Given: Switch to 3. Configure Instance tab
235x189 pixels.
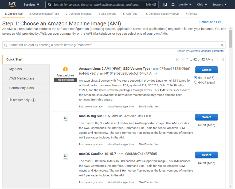Looking at the screenshot, I should click(x=79, y=14).
